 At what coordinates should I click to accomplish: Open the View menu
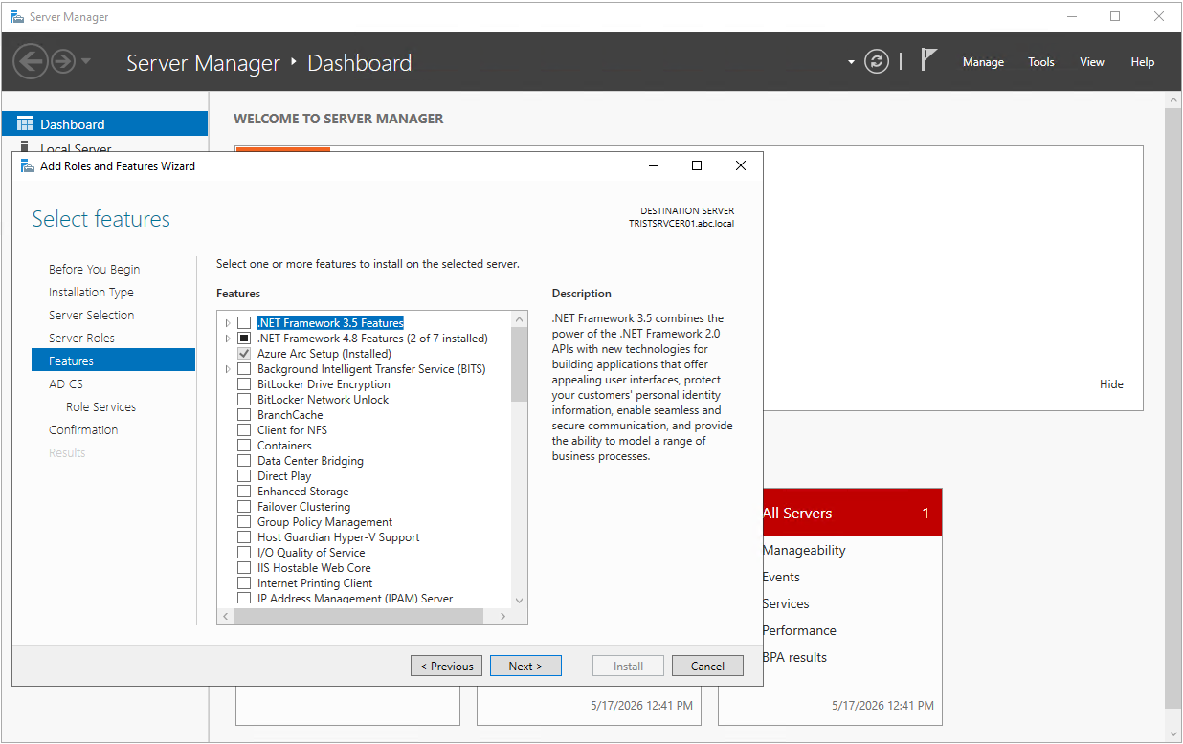tap(1092, 62)
